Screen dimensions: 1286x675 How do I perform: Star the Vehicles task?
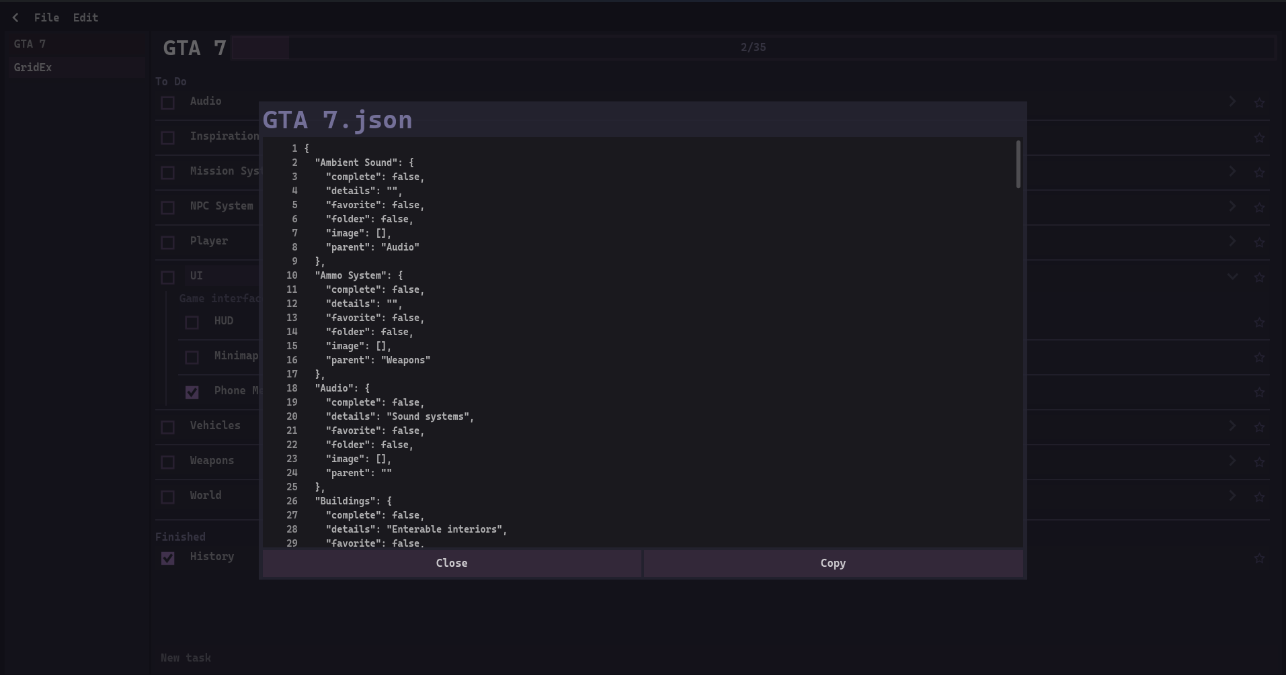click(1259, 427)
